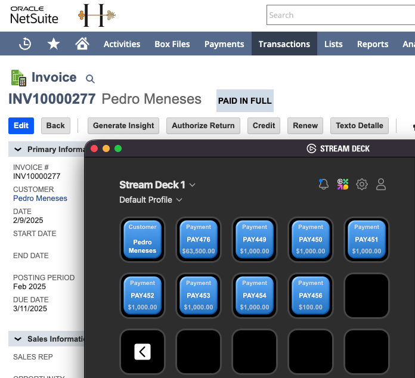Viewport: 415px width, 378px height.
Task: Click the INVOICE # field value INV10000277
Action: pyautogui.click(x=37, y=176)
